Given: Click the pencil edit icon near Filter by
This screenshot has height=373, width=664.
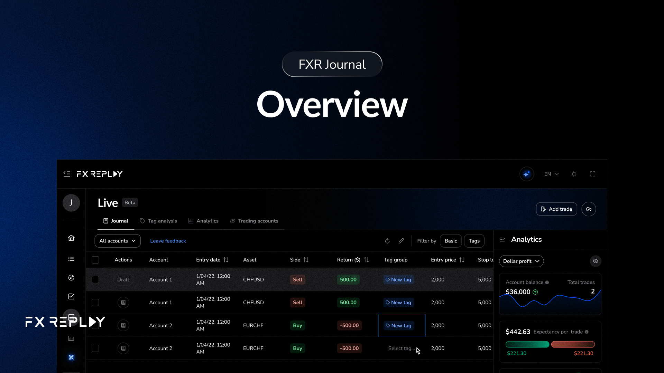Looking at the screenshot, I should pos(401,241).
